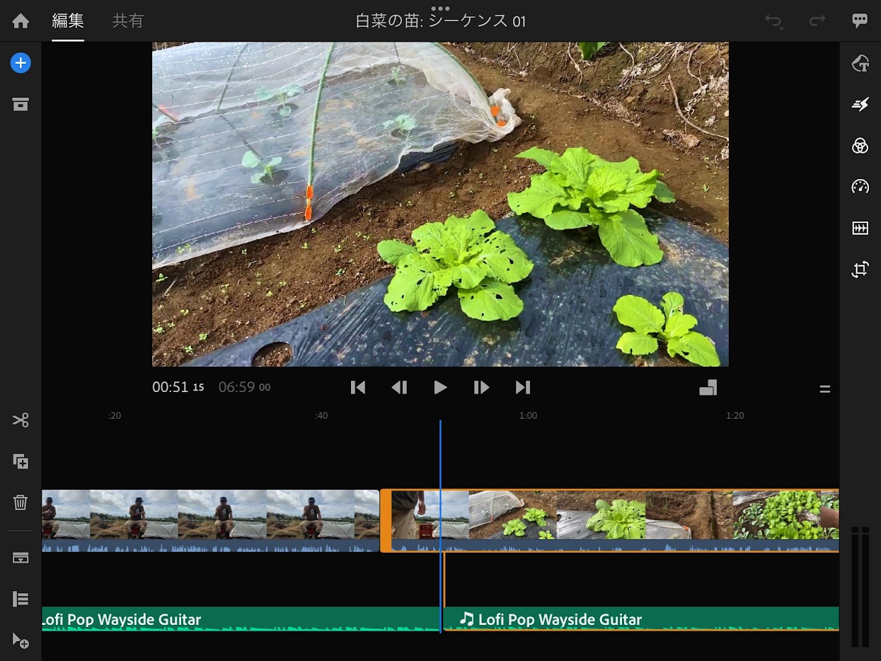The height and width of the screenshot is (661, 881).
Task: Open the Audio panel icon
Action: (x=860, y=228)
